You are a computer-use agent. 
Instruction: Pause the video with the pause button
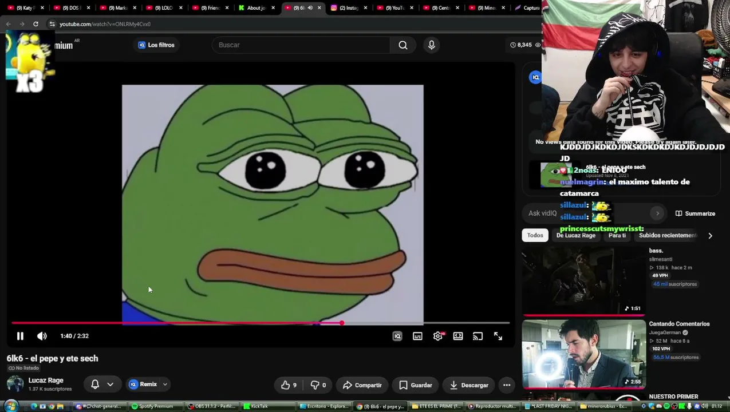point(20,336)
